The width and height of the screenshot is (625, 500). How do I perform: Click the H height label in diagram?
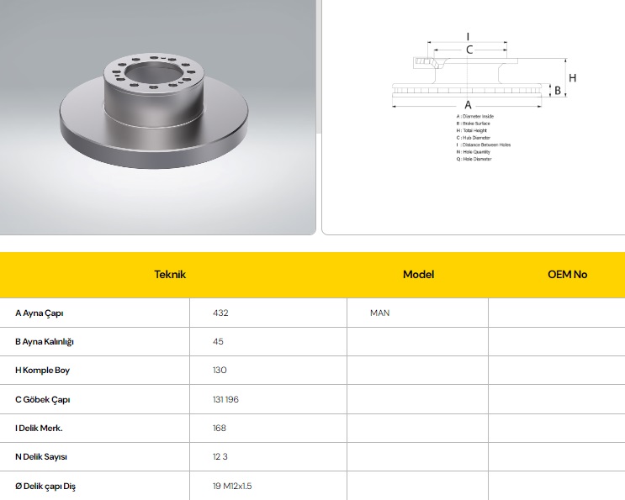tap(572, 78)
